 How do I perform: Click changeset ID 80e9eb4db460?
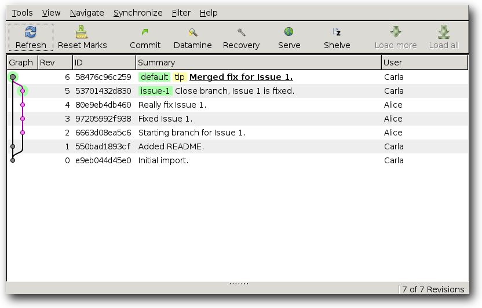pos(103,105)
